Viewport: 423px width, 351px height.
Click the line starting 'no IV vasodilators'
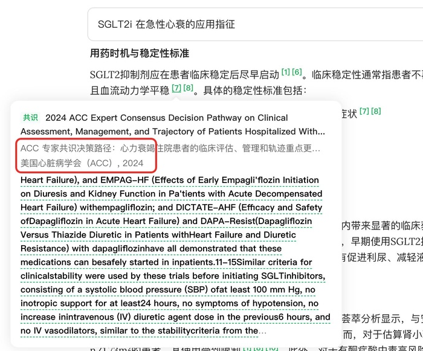click(x=143, y=331)
